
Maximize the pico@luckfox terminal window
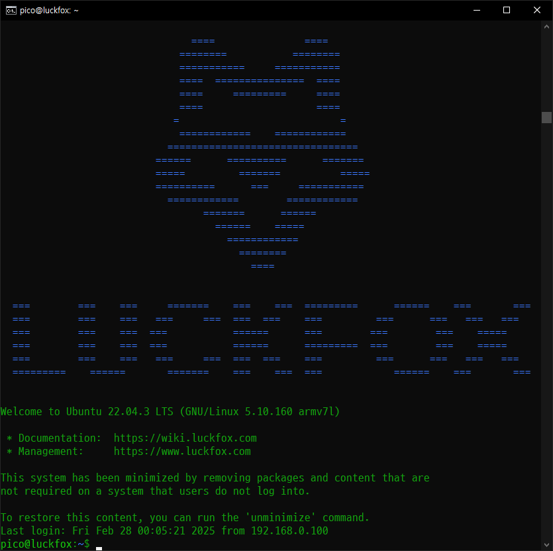coord(507,10)
